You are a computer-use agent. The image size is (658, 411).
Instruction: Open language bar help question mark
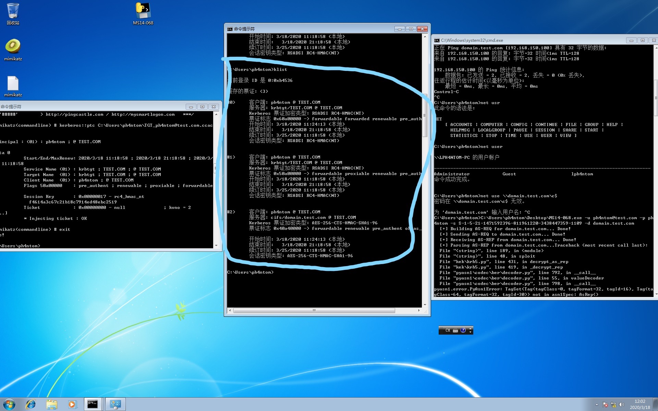pyautogui.click(x=463, y=331)
